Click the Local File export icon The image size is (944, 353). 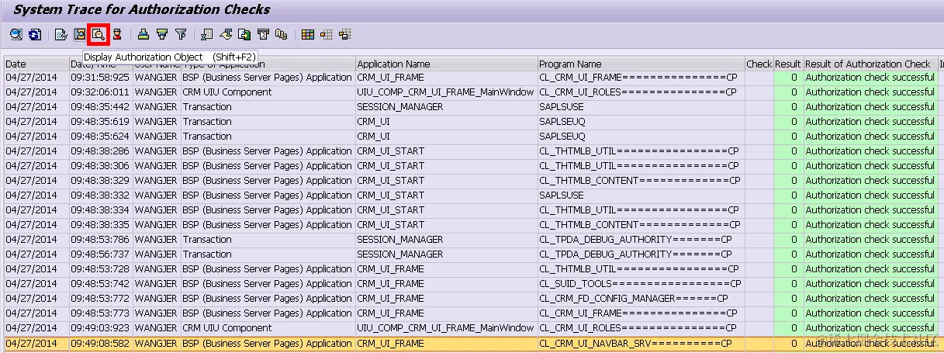tap(244, 34)
